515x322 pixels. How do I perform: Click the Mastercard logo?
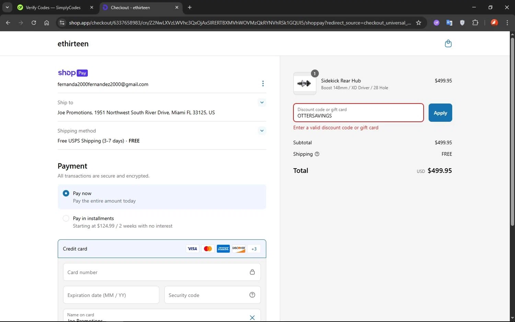[x=208, y=249]
